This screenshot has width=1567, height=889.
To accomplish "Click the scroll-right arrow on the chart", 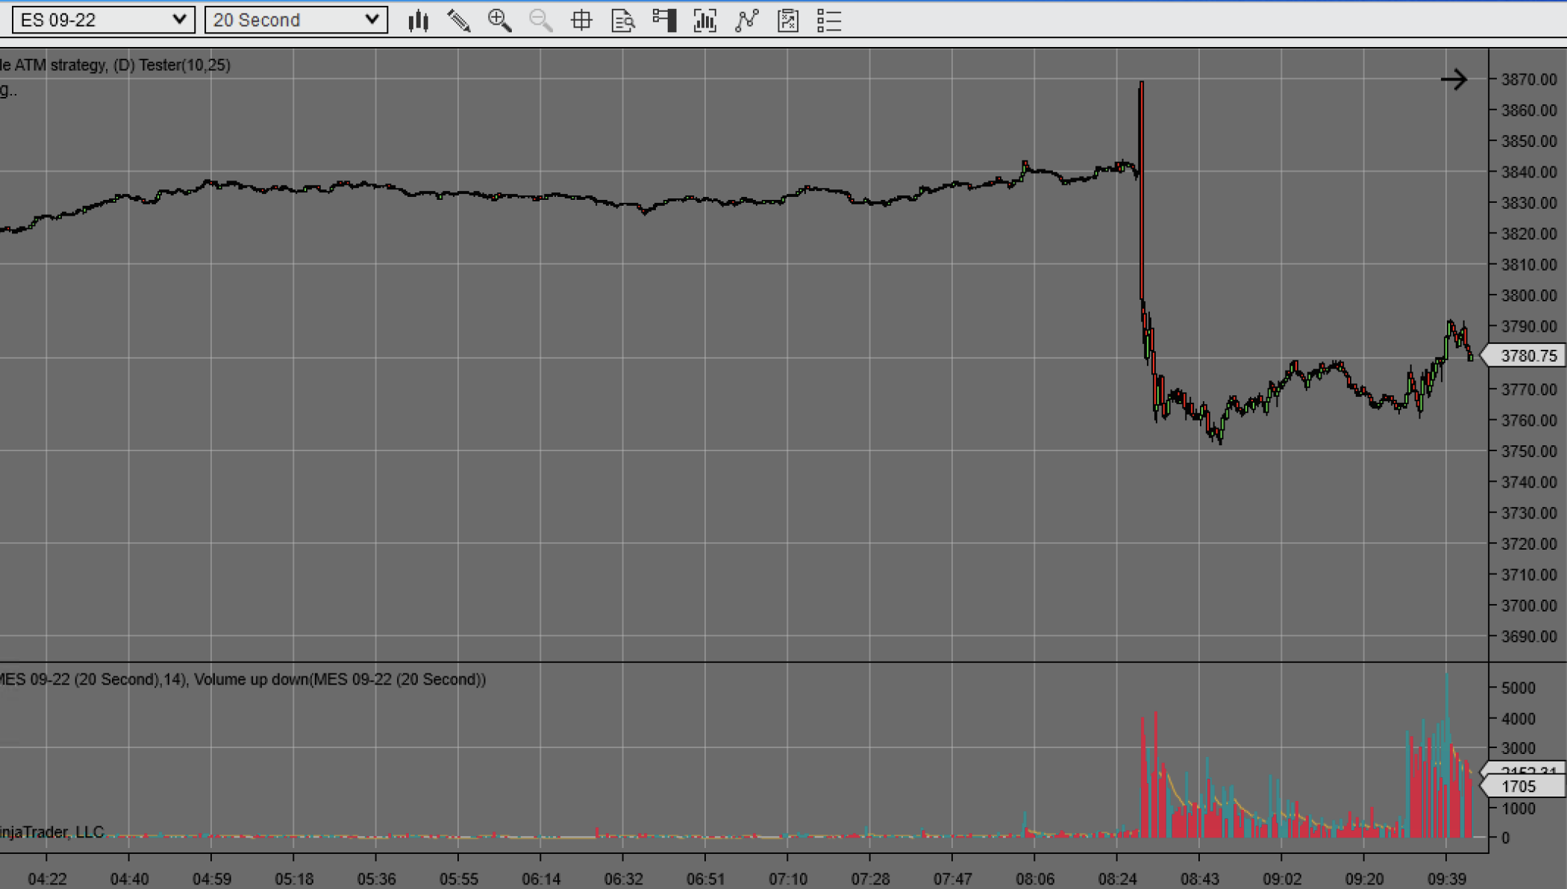I will pyautogui.click(x=1454, y=80).
